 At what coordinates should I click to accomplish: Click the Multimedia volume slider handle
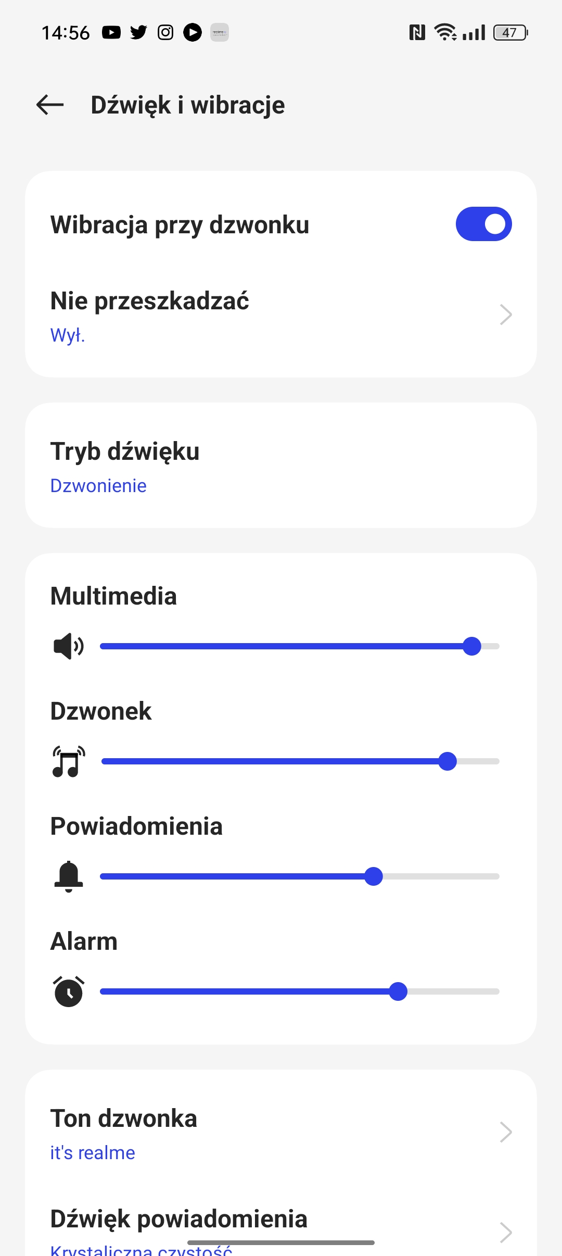click(x=472, y=646)
